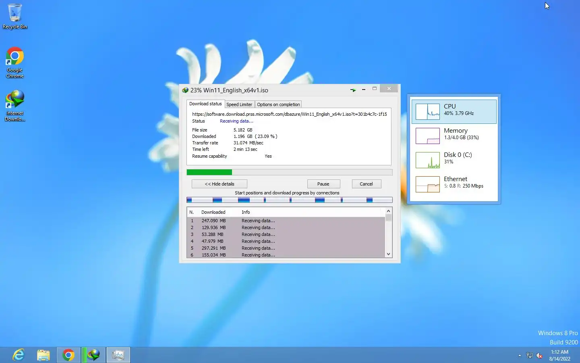
Task: Open the Speed Limiter tab
Action: [239, 104]
